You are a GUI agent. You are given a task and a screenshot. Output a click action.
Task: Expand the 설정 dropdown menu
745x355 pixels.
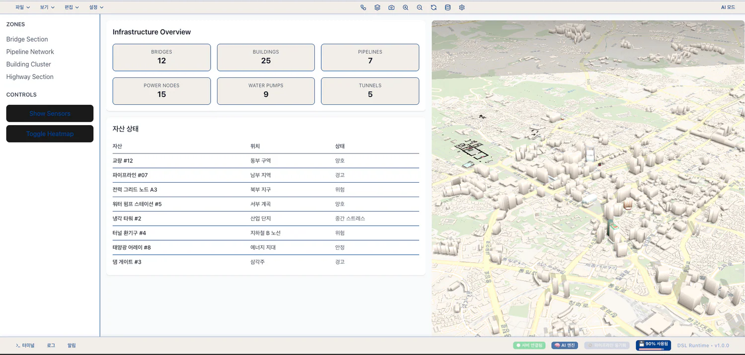[96, 7]
